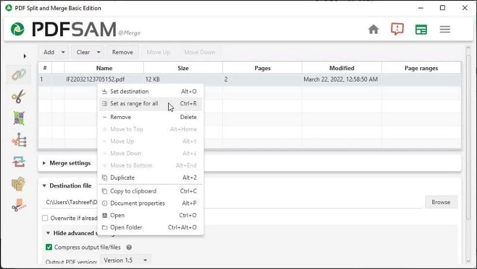
Task: Click the Duplicate entry icon
Action: click(x=104, y=177)
